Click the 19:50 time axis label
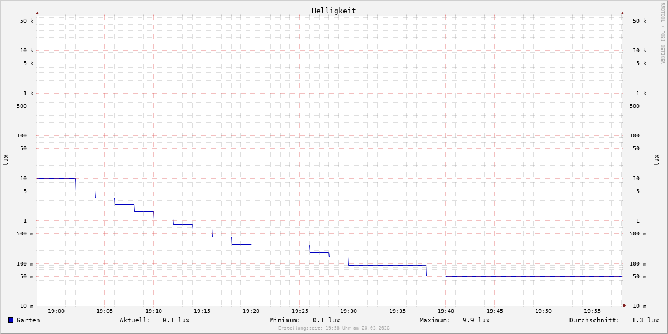Screen dimensions: 668x334 (543, 311)
